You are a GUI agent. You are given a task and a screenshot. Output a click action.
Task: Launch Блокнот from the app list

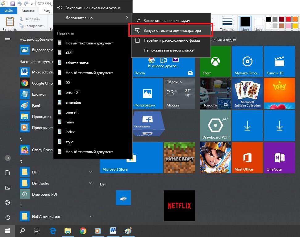(36, 94)
